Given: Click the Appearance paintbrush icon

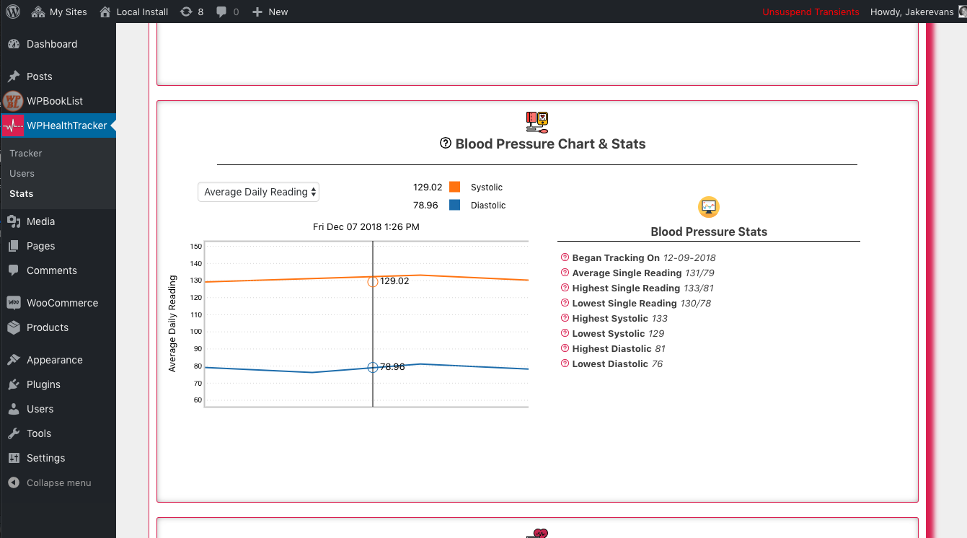Looking at the screenshot, I should 14,360.
